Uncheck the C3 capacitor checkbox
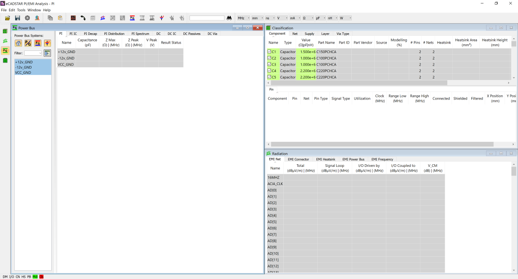Screen dimensions: 518x279 point(270,65)
